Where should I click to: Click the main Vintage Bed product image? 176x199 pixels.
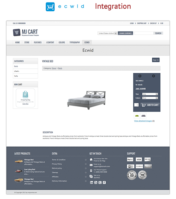pos(86,100)
